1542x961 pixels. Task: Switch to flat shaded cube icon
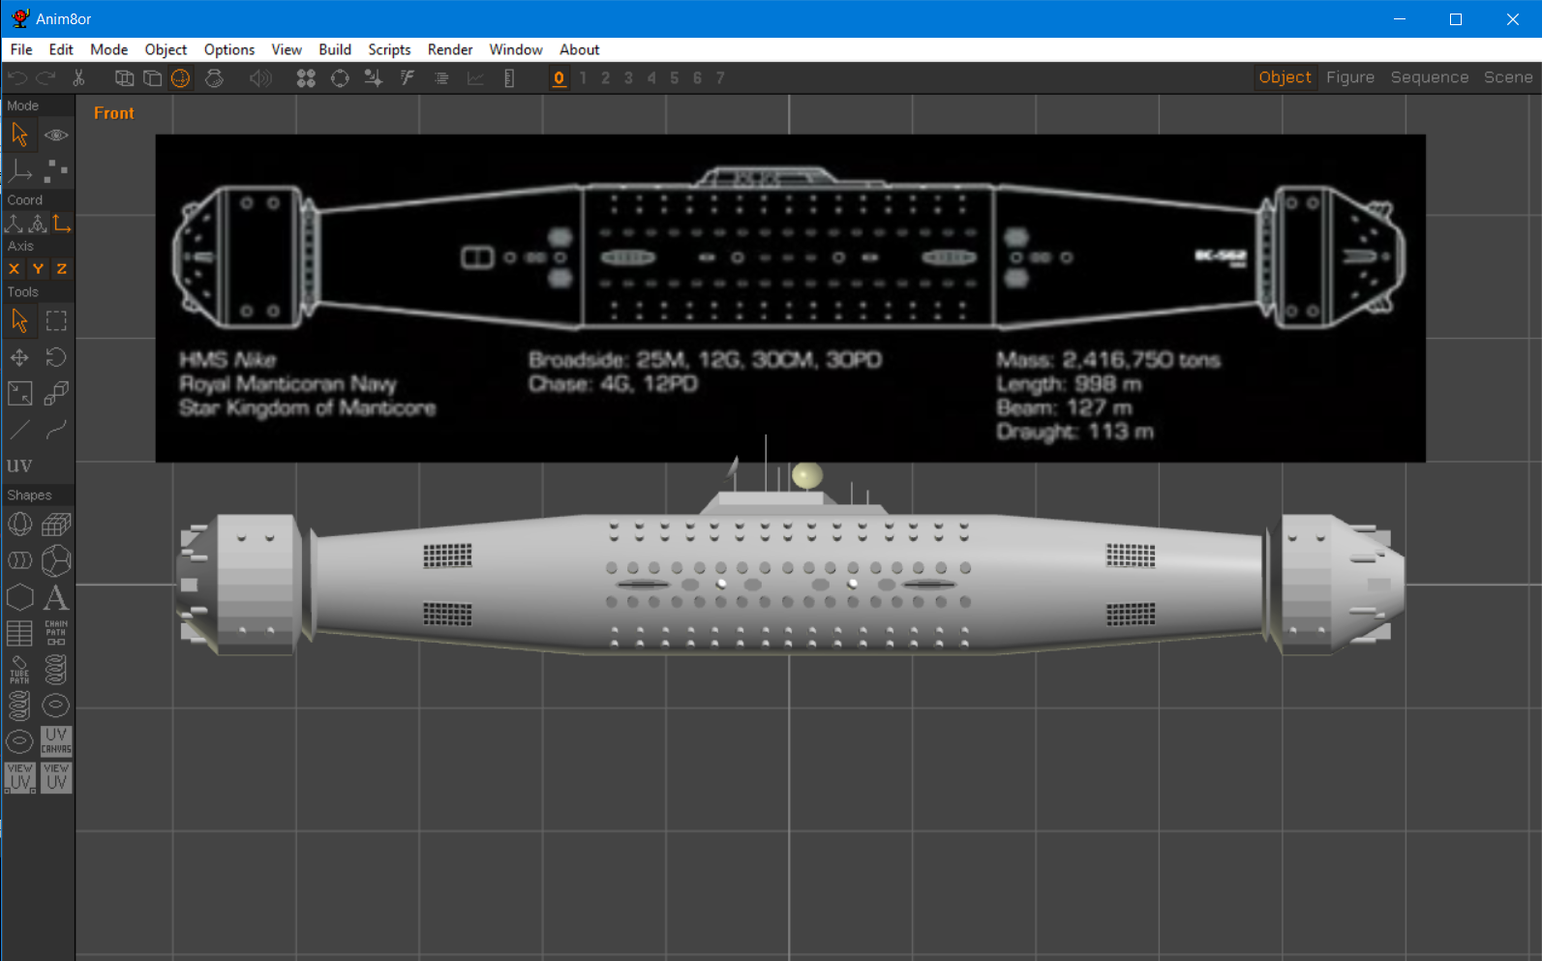[x=152, y=78]
